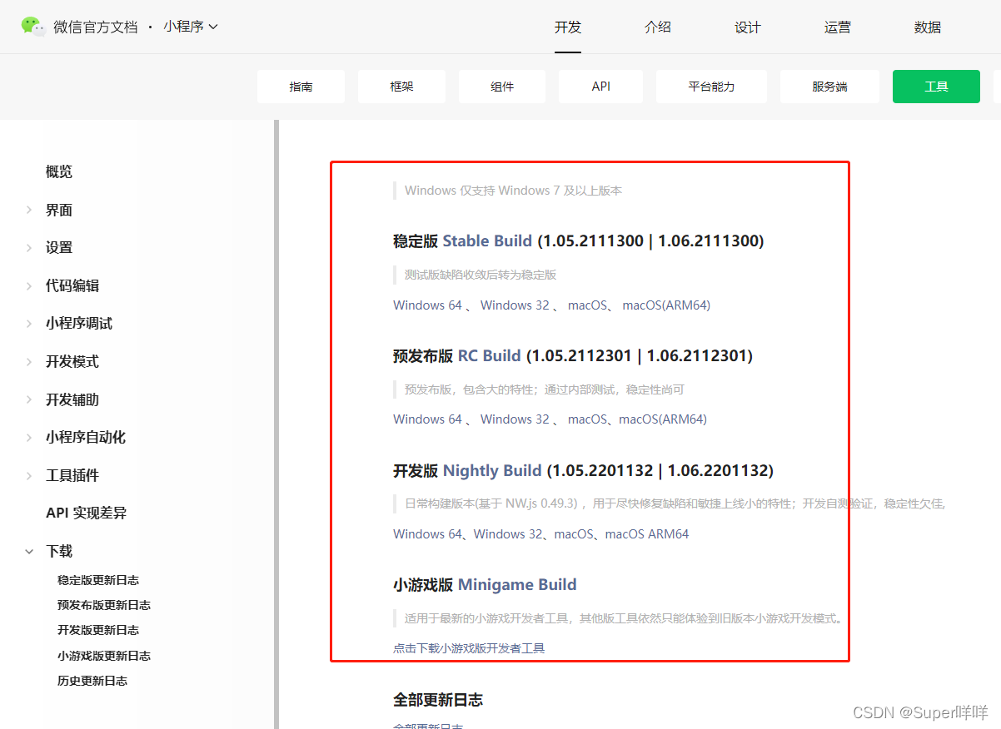This screenshot has height=729, width=1001.
Task: Click the WeChat logo icon
Action: [33, 26]
